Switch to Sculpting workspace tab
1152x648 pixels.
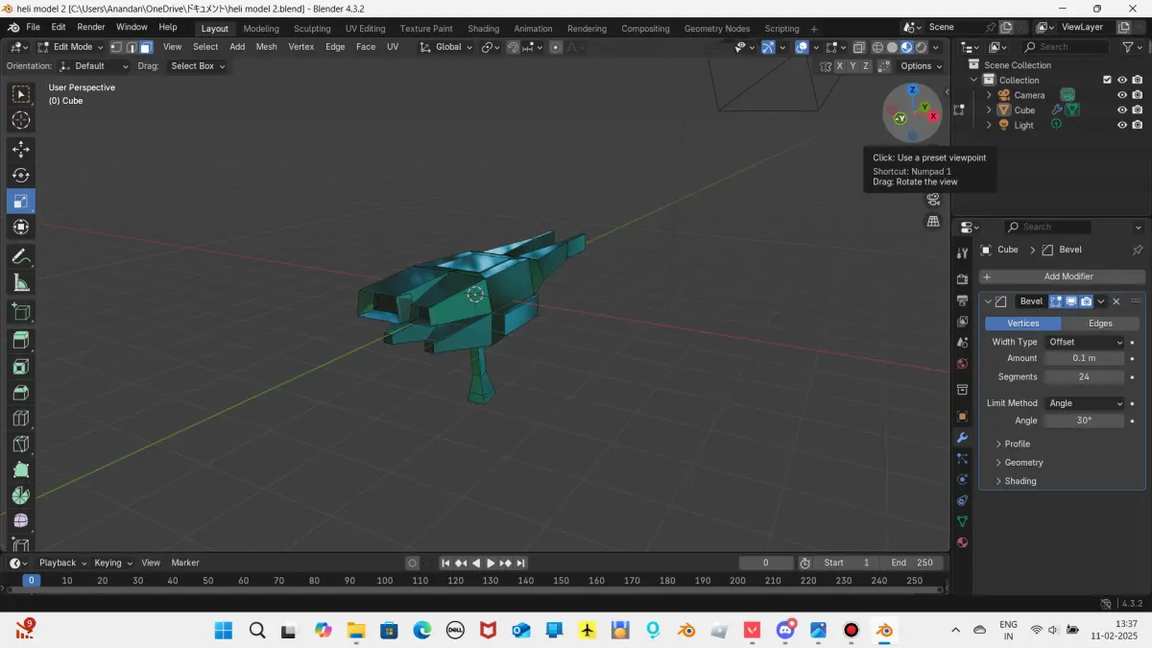pyautogui.click(x=312, y=28)
